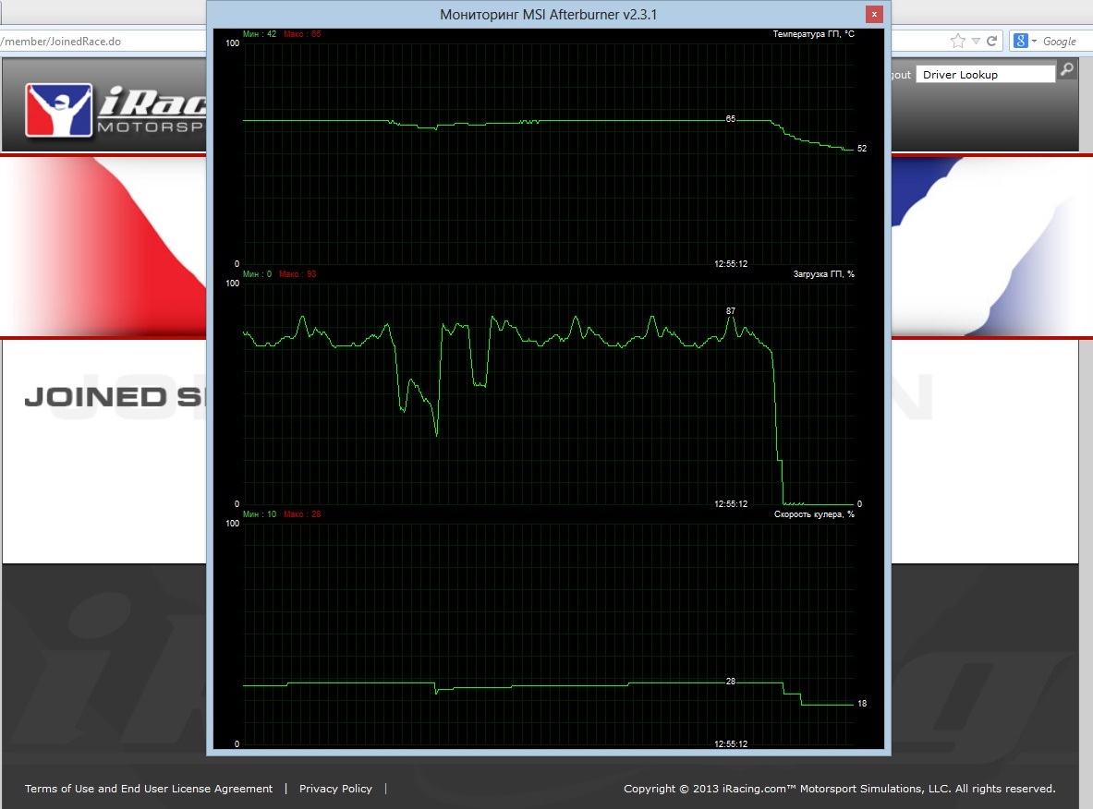The height and width of the screenshot is (809, 1093).
Task: Click the Driver Lookup magnifier icon
Action: coord(1066,69)
